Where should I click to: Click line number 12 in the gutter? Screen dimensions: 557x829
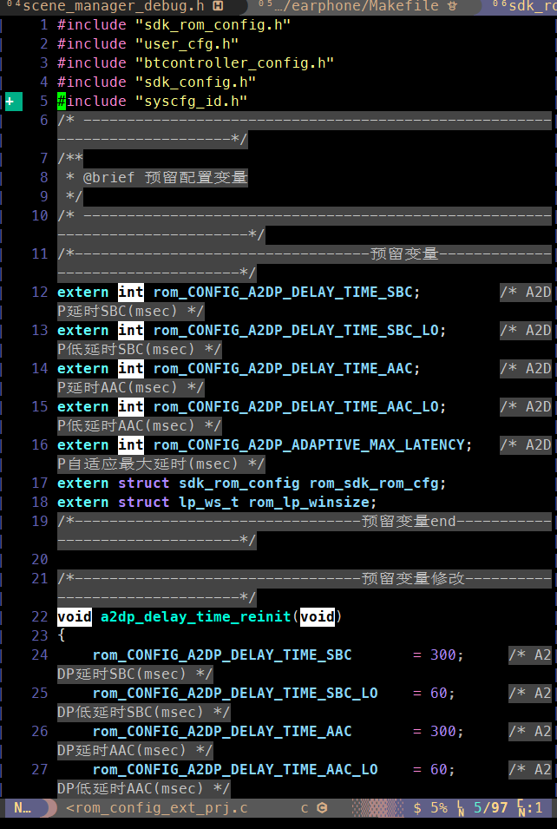tap(40, 292)
